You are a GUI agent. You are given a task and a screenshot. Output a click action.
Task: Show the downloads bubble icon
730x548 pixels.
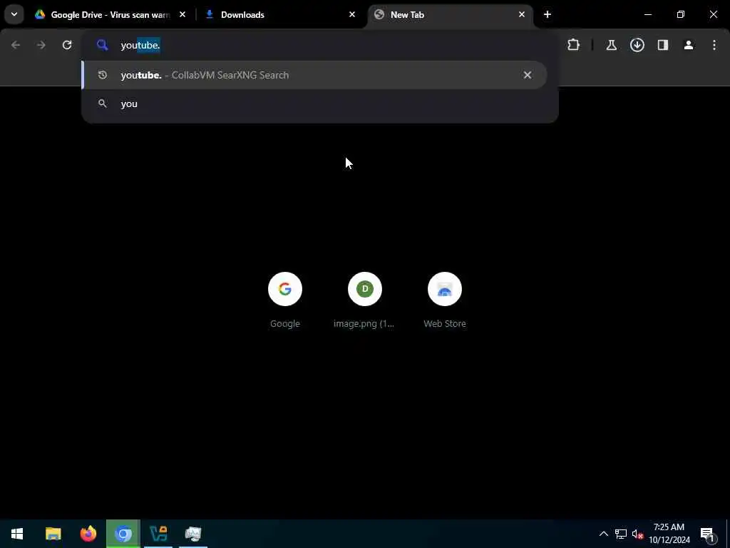(x=637, y=45)
